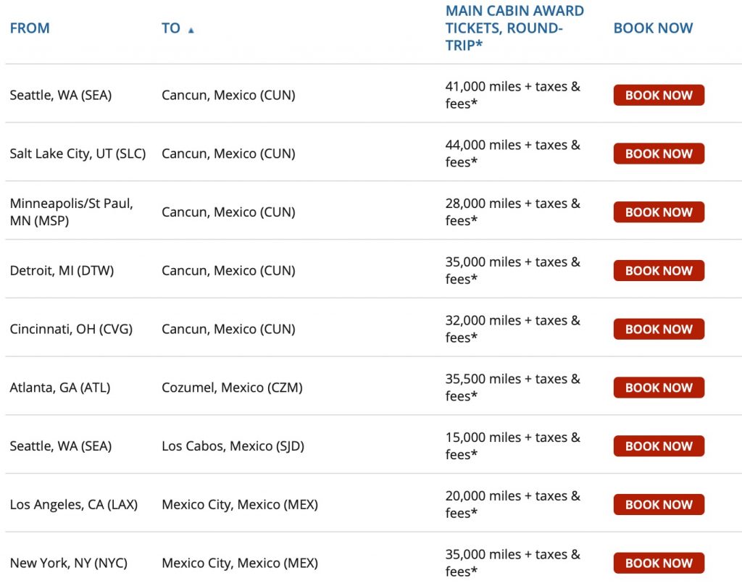742x586 pixels.
Task: Sort by Main Cabin Award Tickets header
Action: [514, 28]
